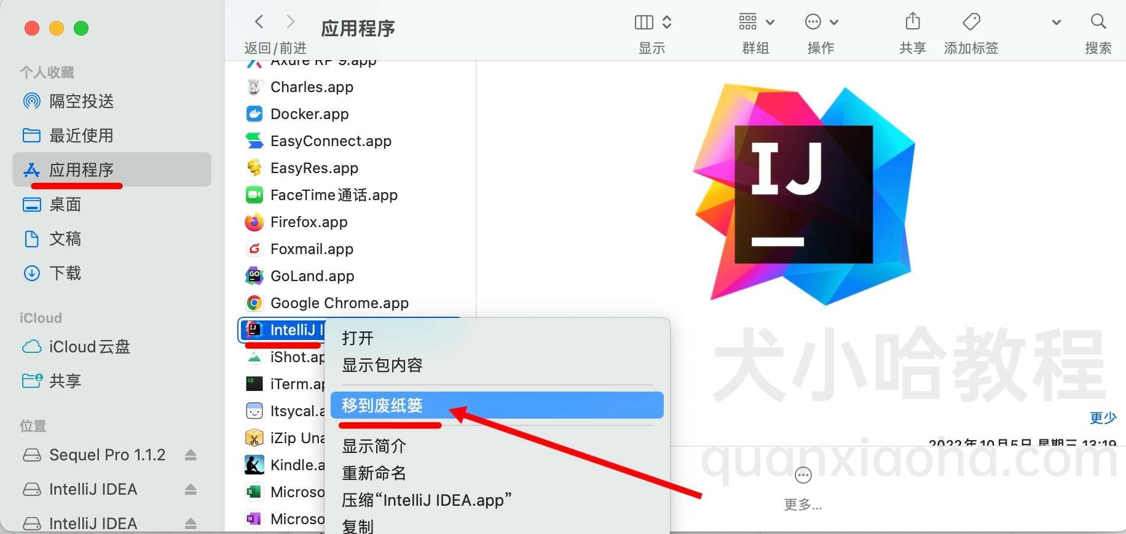Go back with the left arrow
Viewport: 1126px width, 534px height.
[x=259, y=22]
